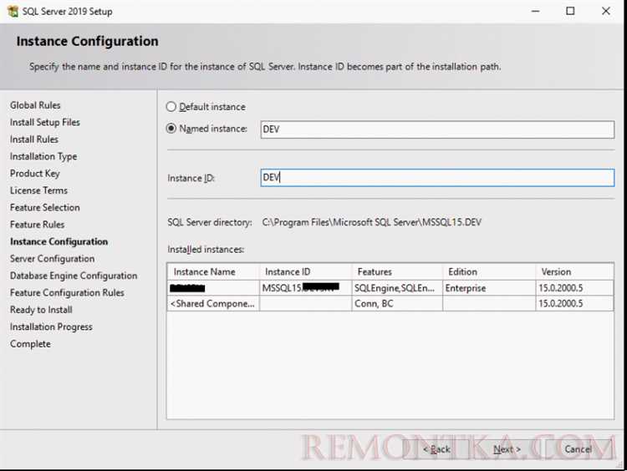Select Complete step in sidebar
This screenshot has height=471, width=627.
(30, 344)
